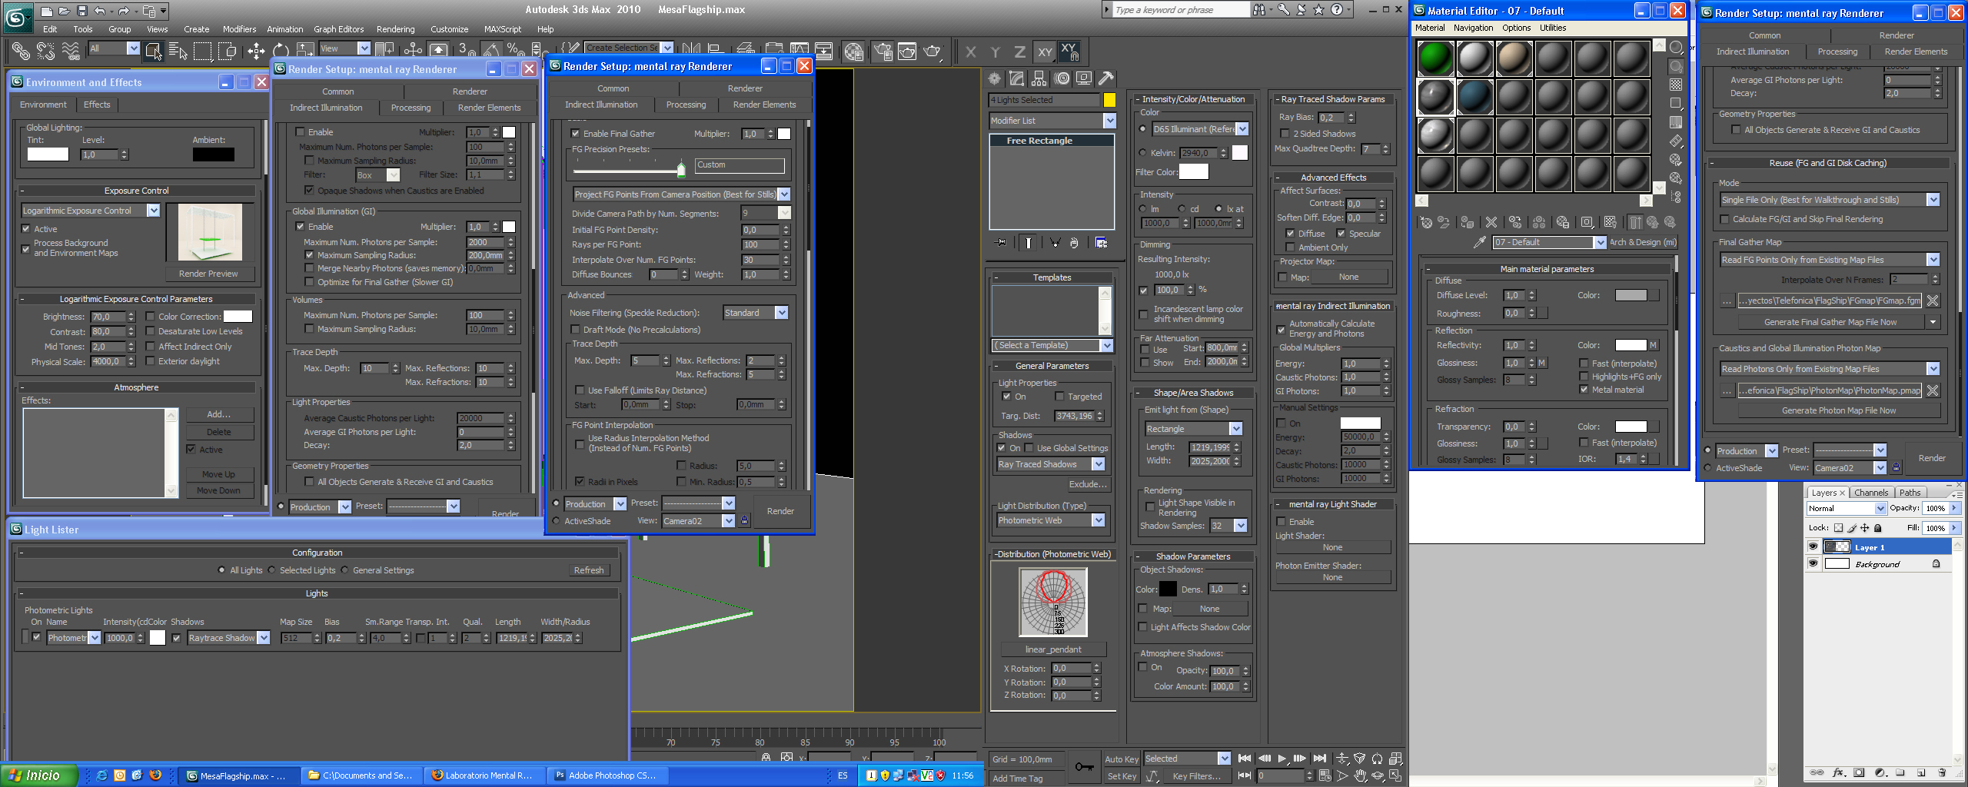Toggle Exposure Control Active checkbox
This screenshot has width=1968, height=787.
(x=26, y=229)
